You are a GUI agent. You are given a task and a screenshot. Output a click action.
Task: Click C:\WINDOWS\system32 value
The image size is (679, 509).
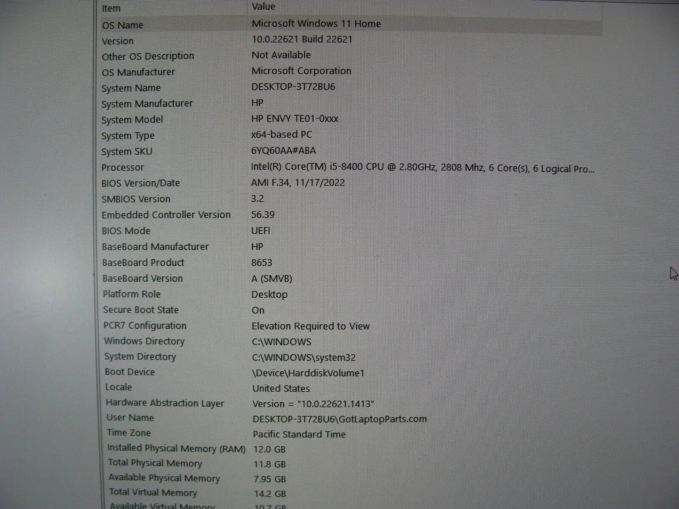point(304,358)
